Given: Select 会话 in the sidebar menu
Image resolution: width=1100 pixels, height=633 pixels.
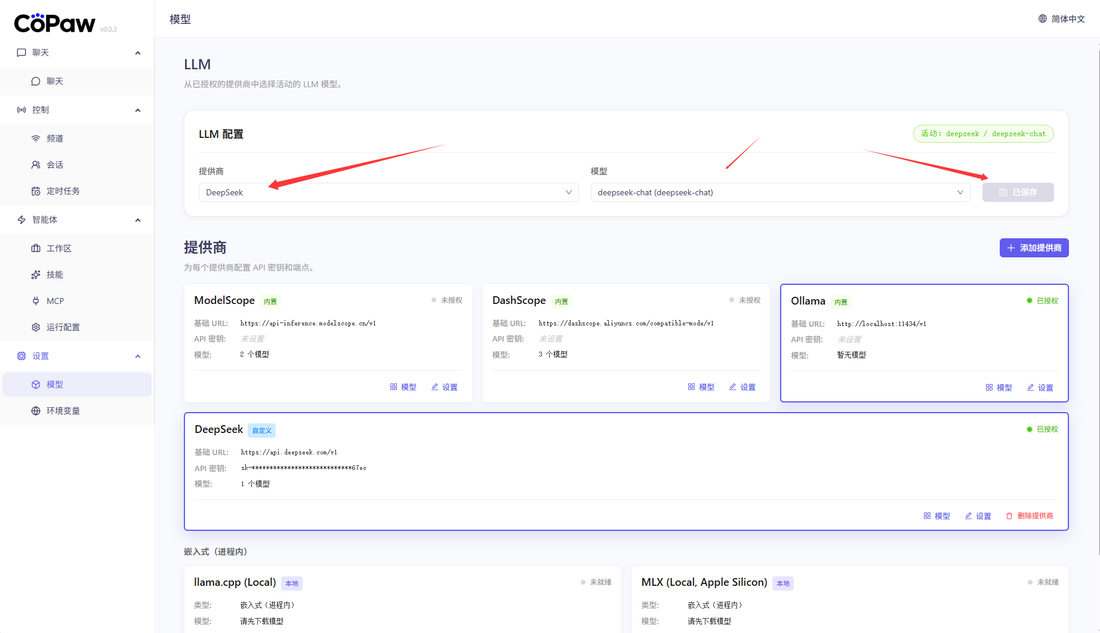Looking at the screenshot, I should pyautogui.click(x=55, y=165).
